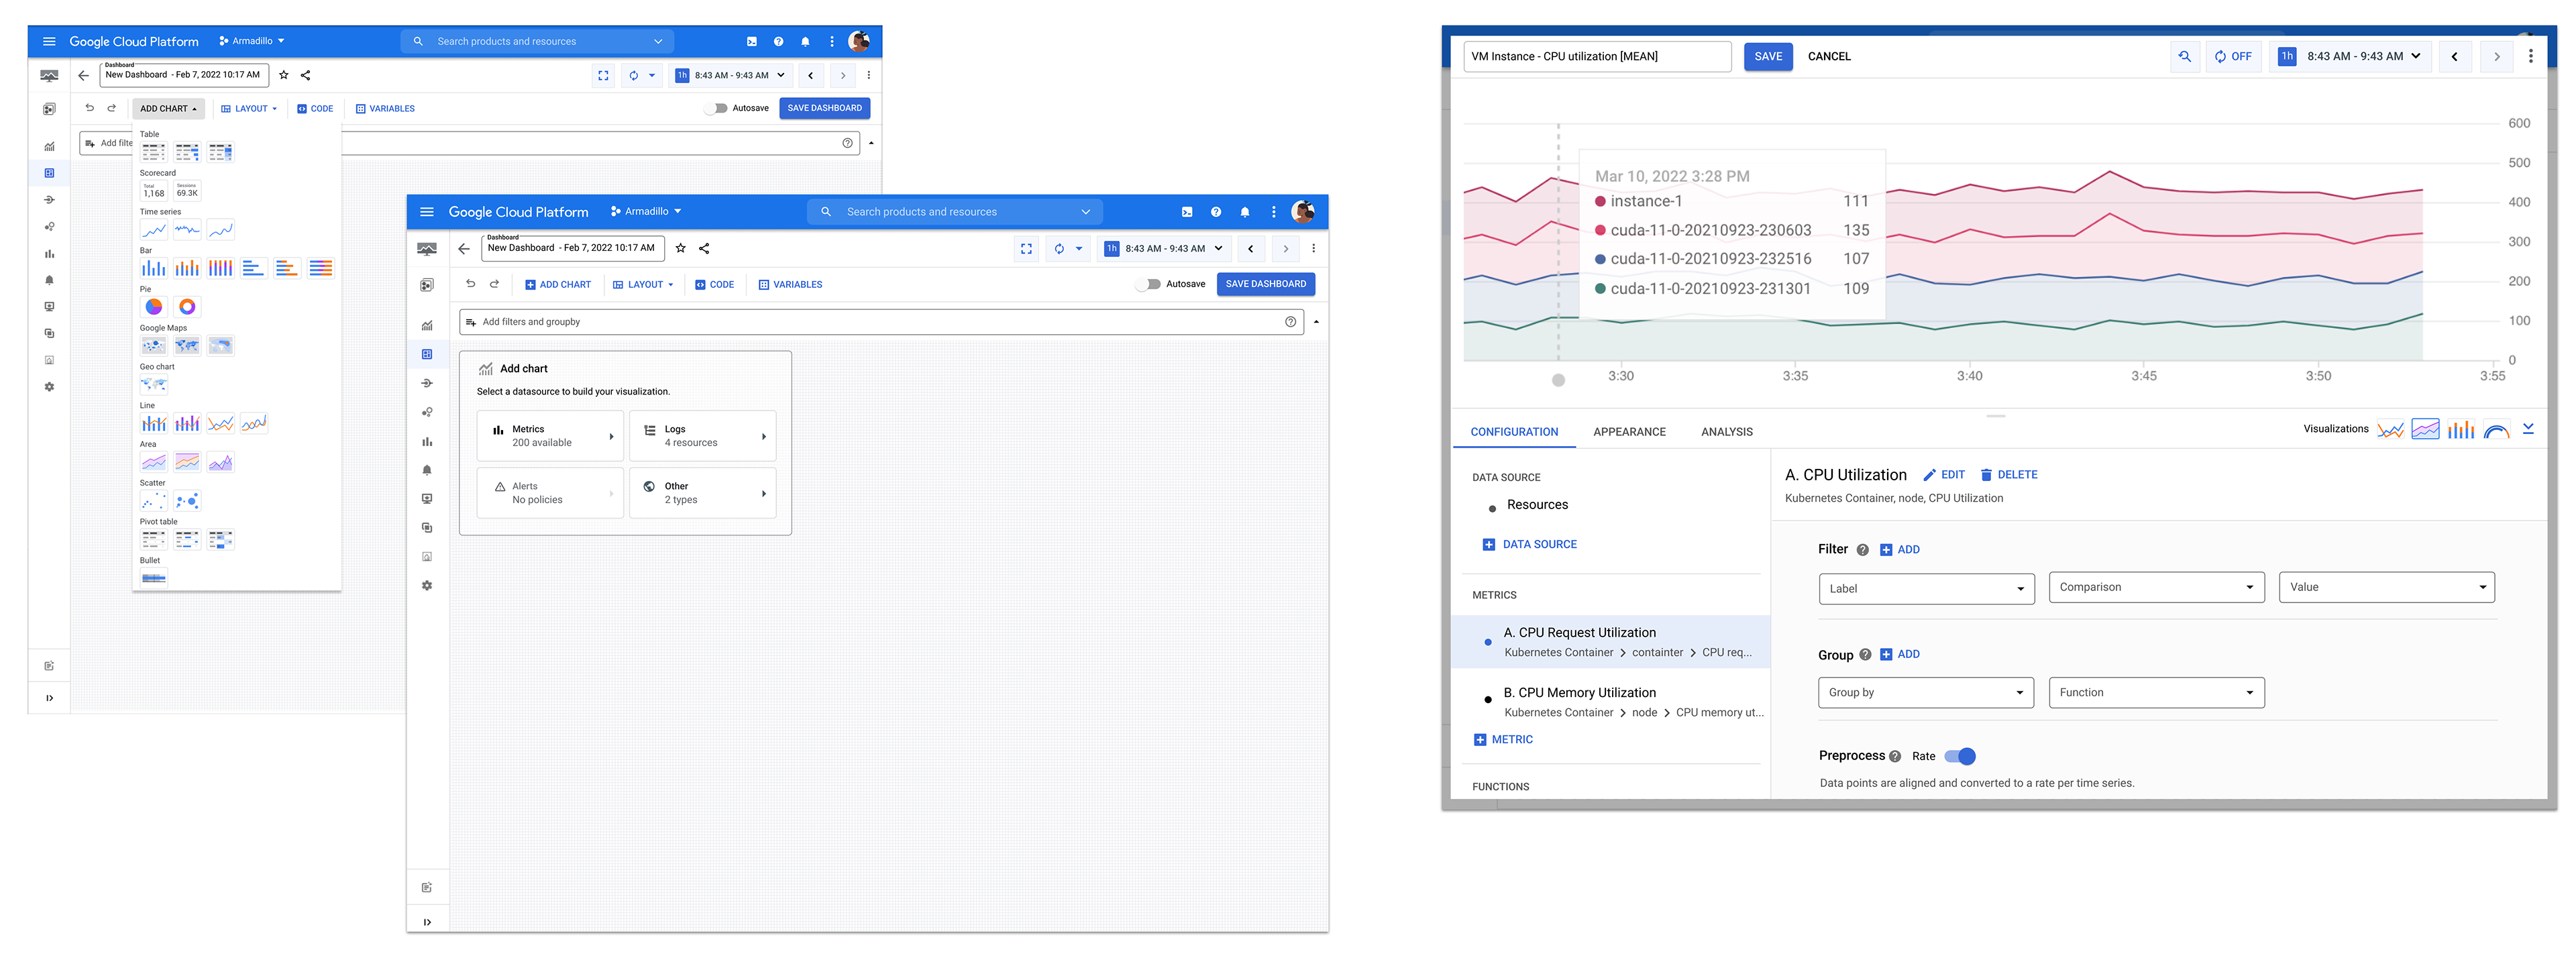Select the line chart visualization in chart editor

(x=2390, y=430)
